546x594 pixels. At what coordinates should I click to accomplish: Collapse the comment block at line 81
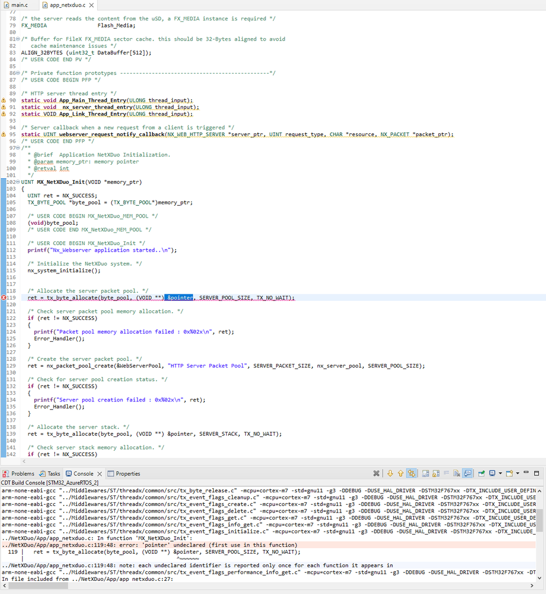(18, 39)
